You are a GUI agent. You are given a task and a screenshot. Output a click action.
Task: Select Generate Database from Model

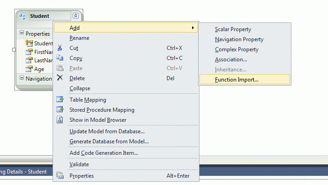pyautogui.click(x=109, y=141)
